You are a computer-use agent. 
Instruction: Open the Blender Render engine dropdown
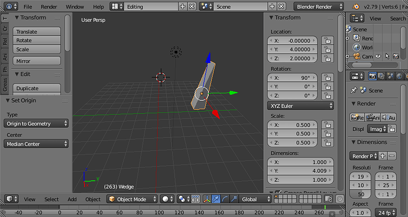[319, 6]
